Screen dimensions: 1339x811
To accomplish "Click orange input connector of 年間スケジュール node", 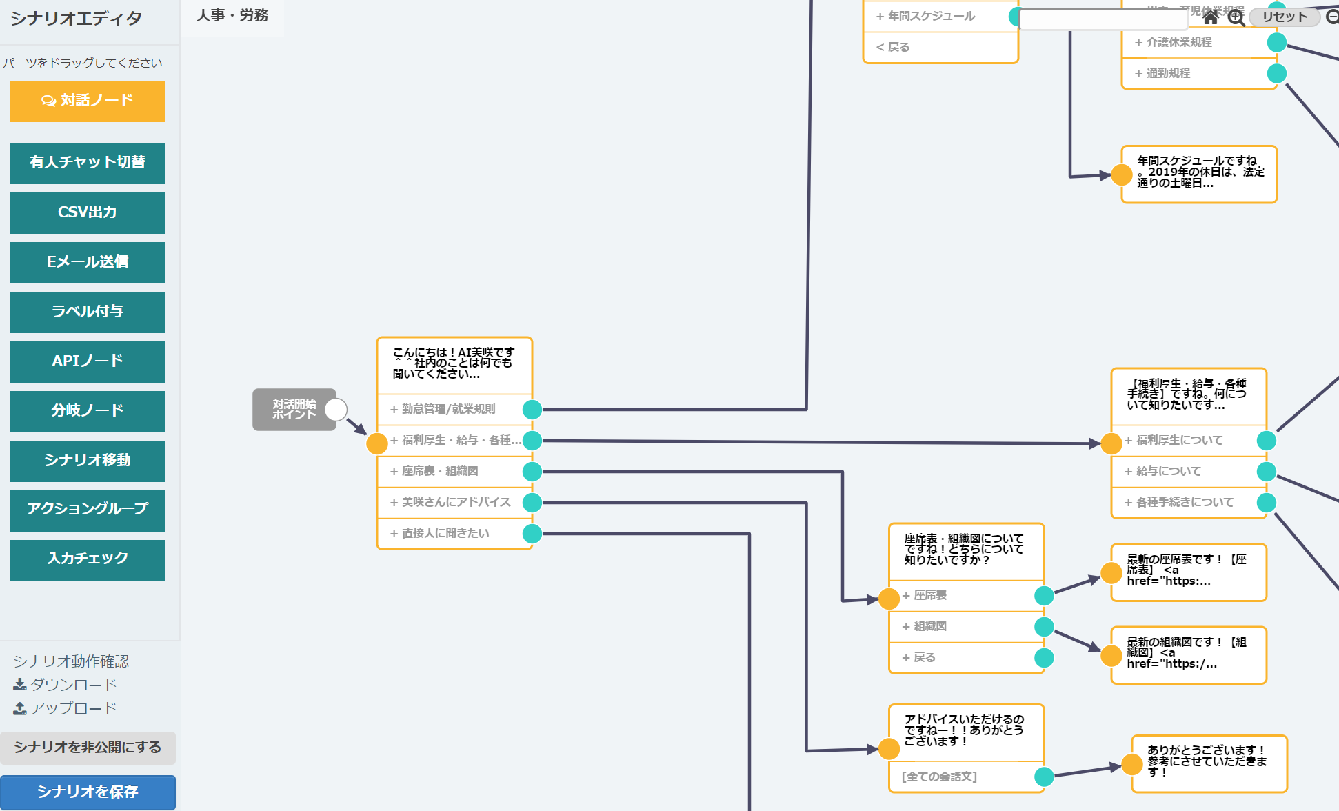I will tap(1122, 175).
